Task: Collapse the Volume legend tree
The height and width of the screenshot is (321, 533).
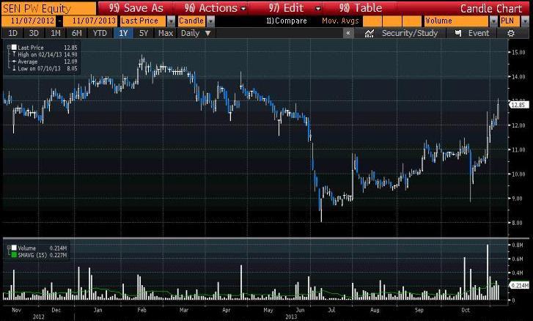Action: tap(9, 248)
